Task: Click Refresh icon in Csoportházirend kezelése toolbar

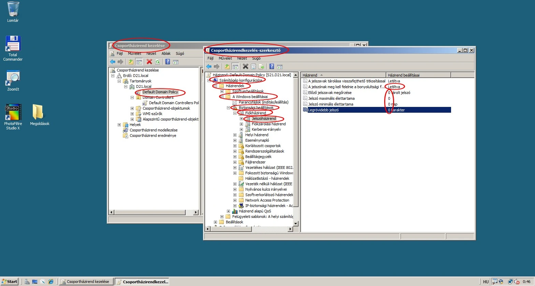Action: (157, 62)
